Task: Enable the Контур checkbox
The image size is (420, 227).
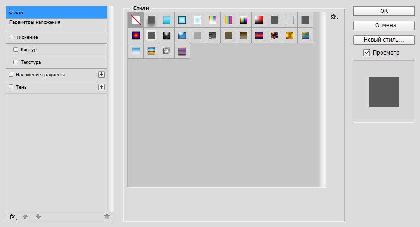Action: click(x=16, y=49)
